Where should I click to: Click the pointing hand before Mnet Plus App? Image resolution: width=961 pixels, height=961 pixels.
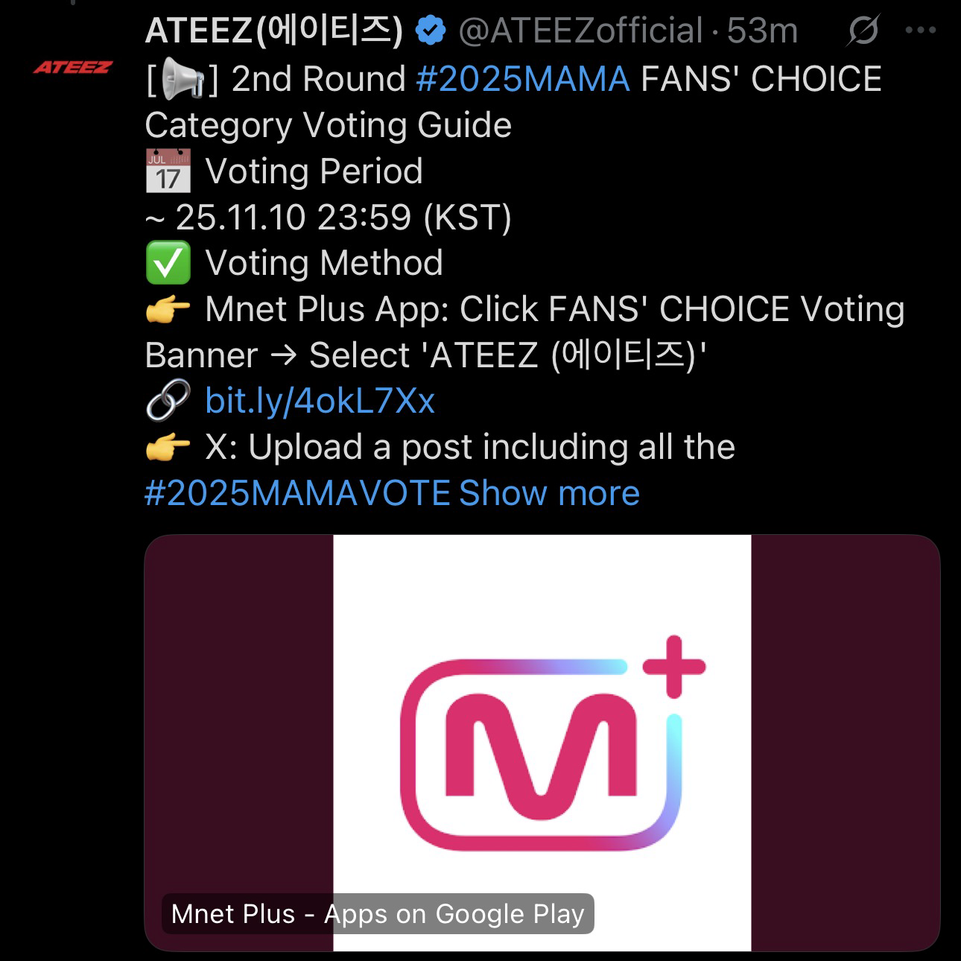pyautogui.click(x=168, y=309)
